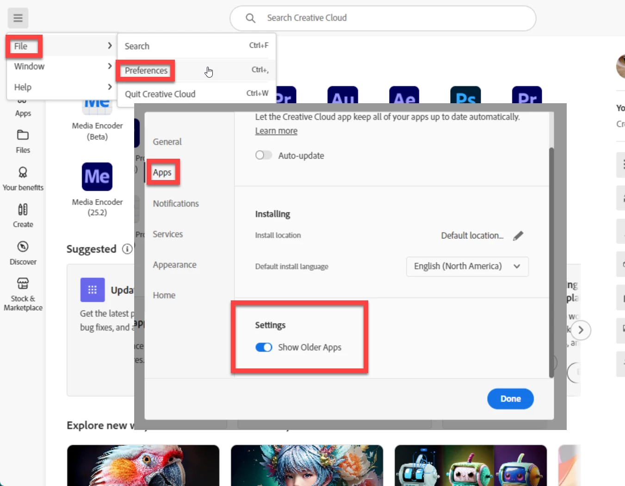Switch to General preferences tab
The width and height of the screenshot is (625, 486).
pyautogui.click(x=167, y=142)
